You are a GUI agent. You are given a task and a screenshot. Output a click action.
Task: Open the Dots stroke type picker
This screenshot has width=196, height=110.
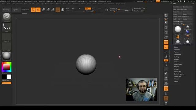7,27
